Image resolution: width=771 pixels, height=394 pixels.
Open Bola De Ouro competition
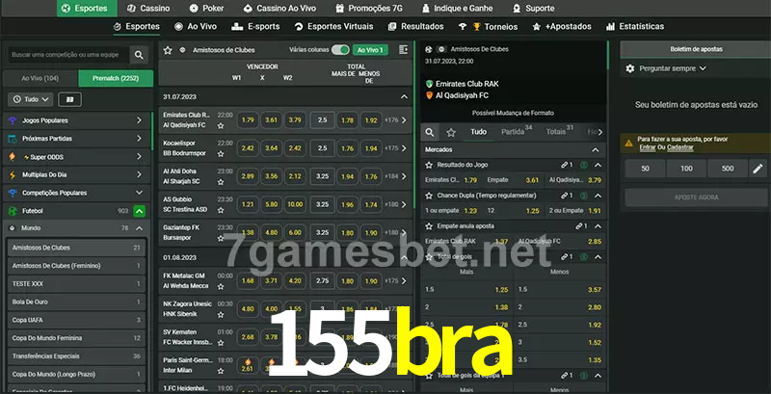coord(76,302)
